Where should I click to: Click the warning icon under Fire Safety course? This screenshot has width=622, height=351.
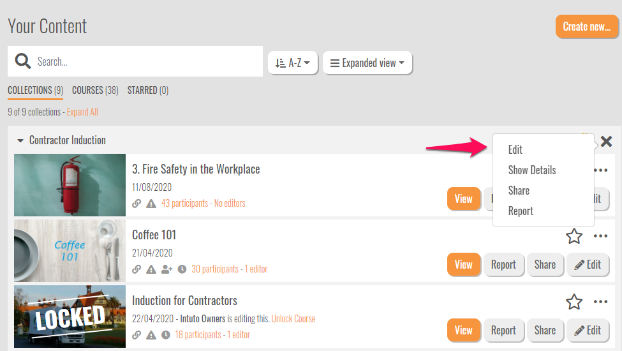click(x=151, y=204)
